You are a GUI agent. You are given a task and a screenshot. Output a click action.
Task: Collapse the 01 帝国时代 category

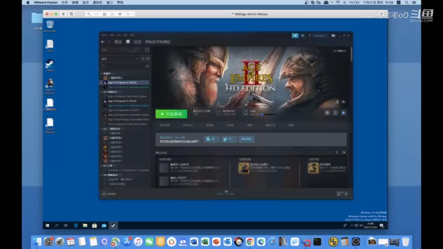(102, 92)
